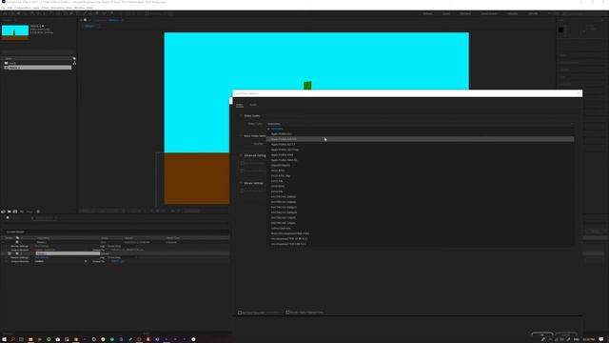Switch to the Video tab in QuickTime Options
This screenshot has width=609, height=343.
[x=240, y=105]
